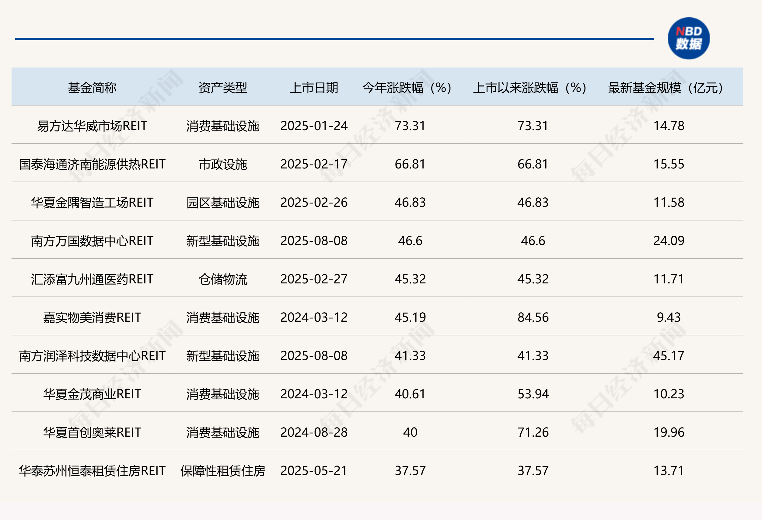The width and height of the screenshot is (762, 520).
Task: Click 华泰苏州恒泰租赁住房REIT row name
Action: [92, 470]
